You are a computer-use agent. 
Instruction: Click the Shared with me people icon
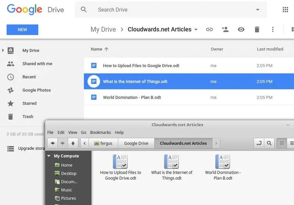11,64
